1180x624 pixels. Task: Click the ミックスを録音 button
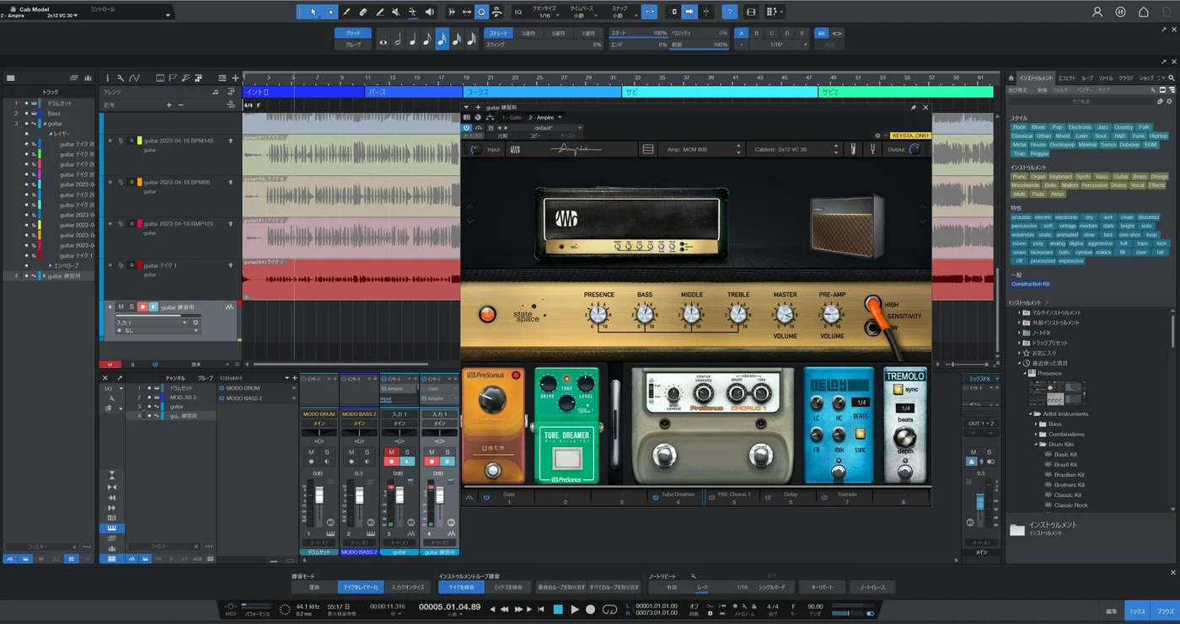[x=508, y=587]
